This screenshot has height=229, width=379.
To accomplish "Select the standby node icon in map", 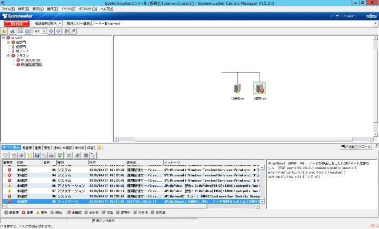I will point(237,89).
